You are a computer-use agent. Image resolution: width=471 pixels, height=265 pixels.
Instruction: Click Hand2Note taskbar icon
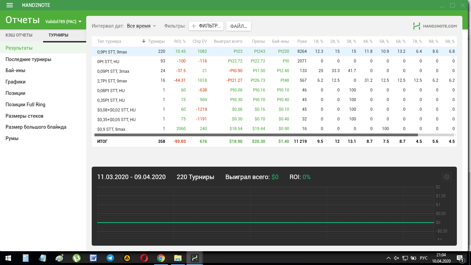pos(195,258)
